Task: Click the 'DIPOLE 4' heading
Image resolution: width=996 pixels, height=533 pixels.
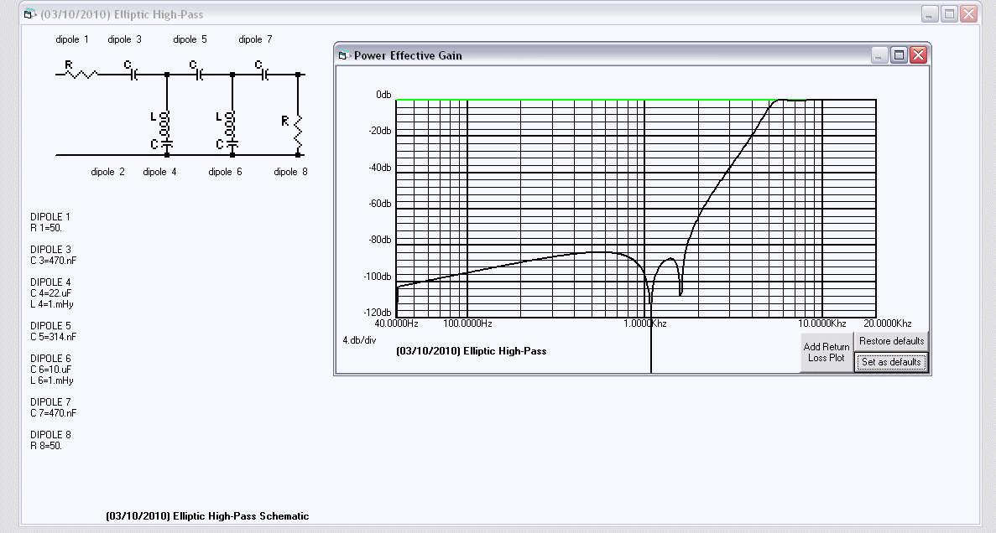Action: (x=51, y=282)
